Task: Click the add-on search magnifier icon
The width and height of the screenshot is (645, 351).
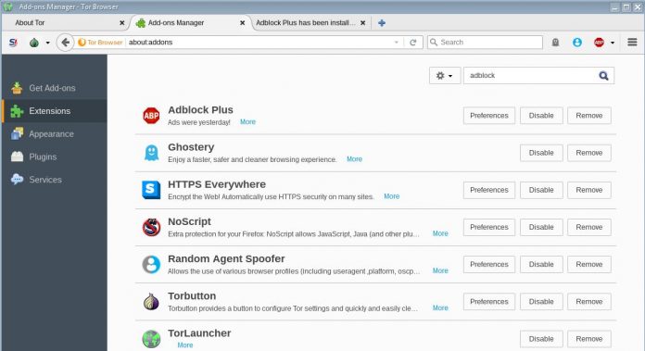Action: point(603,76)
